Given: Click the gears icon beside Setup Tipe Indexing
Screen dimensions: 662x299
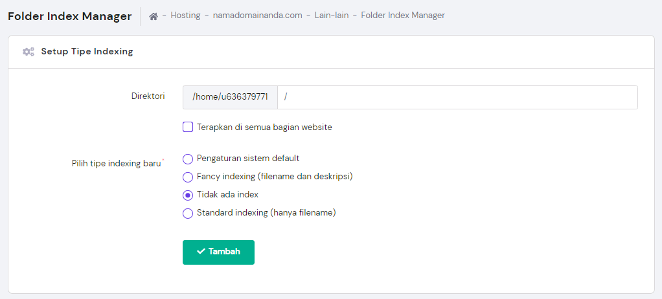Looking at the screenshot, I should point(29,52).
